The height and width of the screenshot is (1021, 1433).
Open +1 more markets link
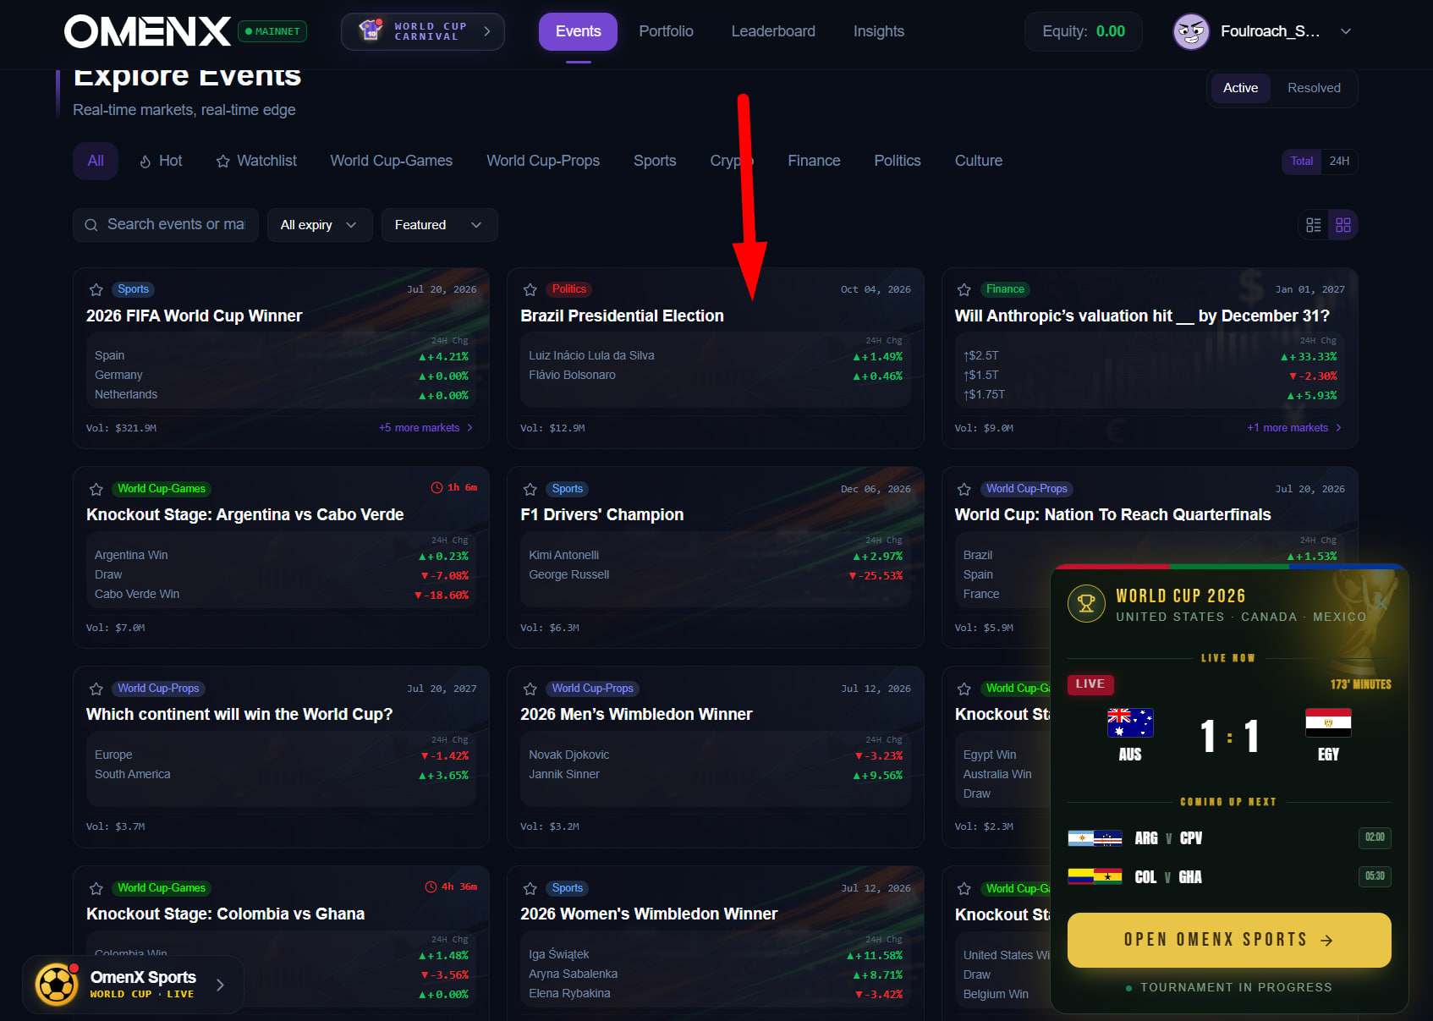1294,428
